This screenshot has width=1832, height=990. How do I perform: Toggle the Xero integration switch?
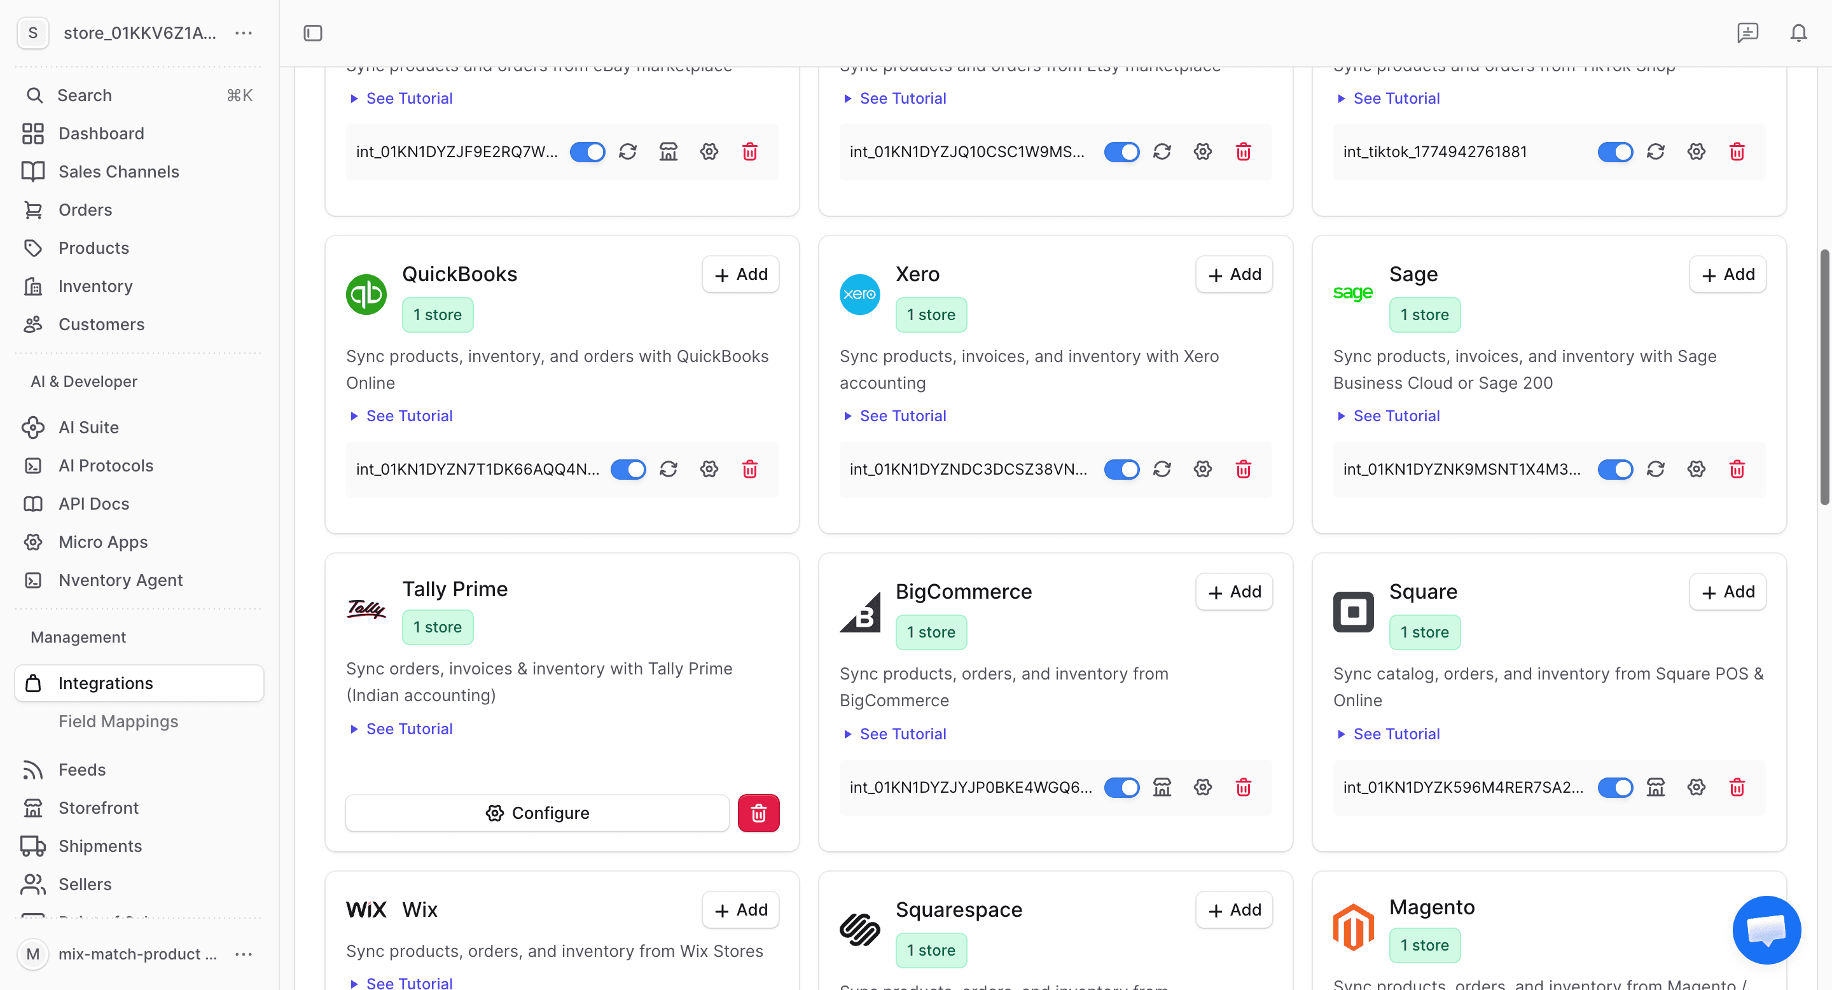click(x=1121, y=470)
